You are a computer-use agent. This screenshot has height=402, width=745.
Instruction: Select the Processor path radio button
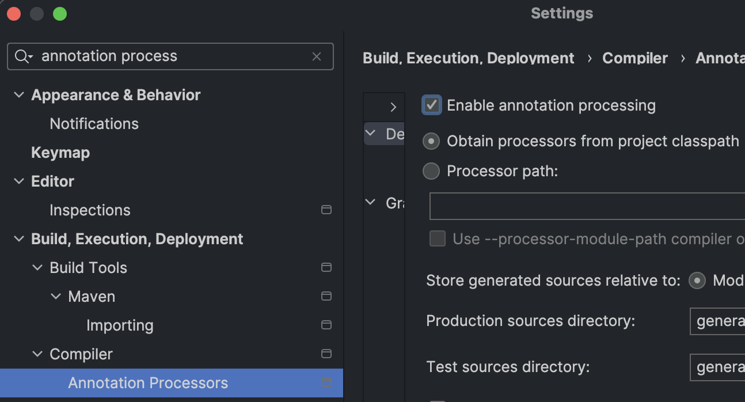coord(431,171)
